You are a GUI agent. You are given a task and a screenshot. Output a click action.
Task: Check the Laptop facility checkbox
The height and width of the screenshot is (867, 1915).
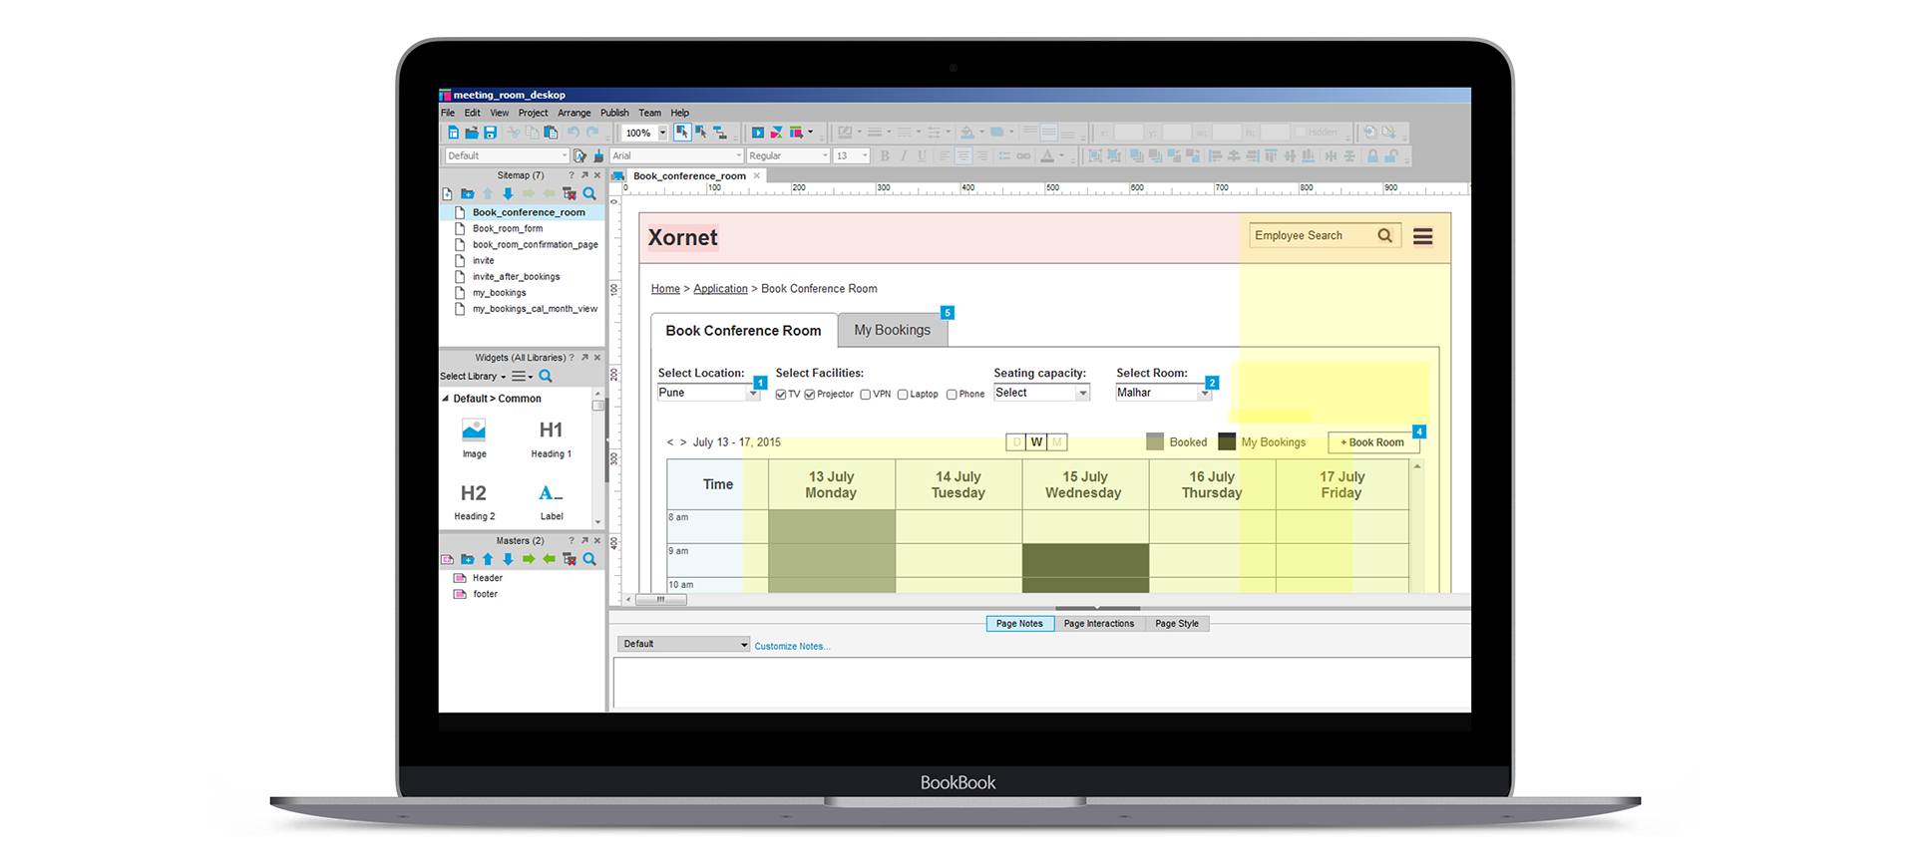click(903, 395)
